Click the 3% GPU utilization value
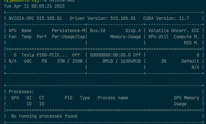This screenshot has height=124, width=206. (x=164, y=61)
